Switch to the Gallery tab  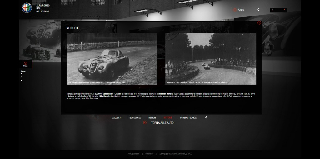pos(116,118)
